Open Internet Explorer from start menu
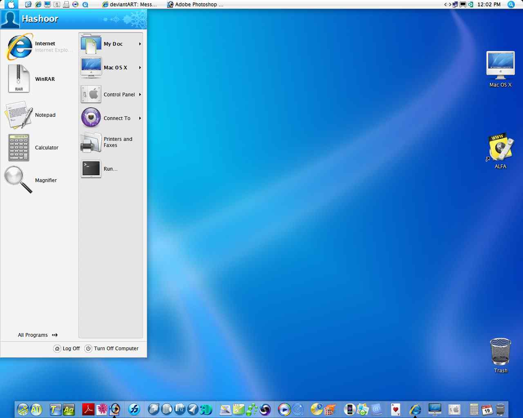 (x=40, y=47)
